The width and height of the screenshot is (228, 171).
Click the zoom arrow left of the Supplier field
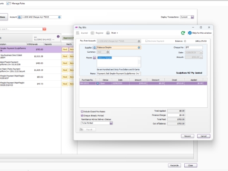[x=95, y=47]
